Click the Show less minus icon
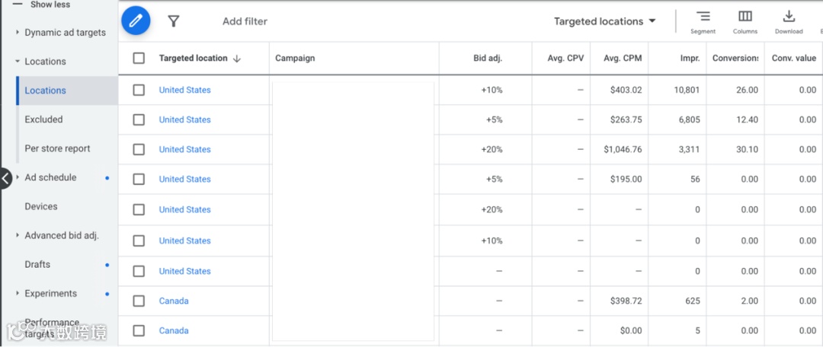 tap(18, 4)
